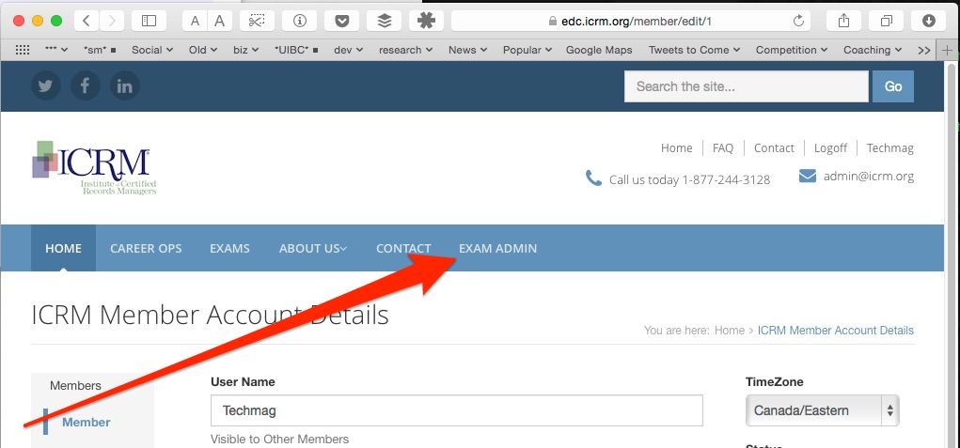Select Member in the sidebar
960x448 pixels.
[x=87, y=423]
